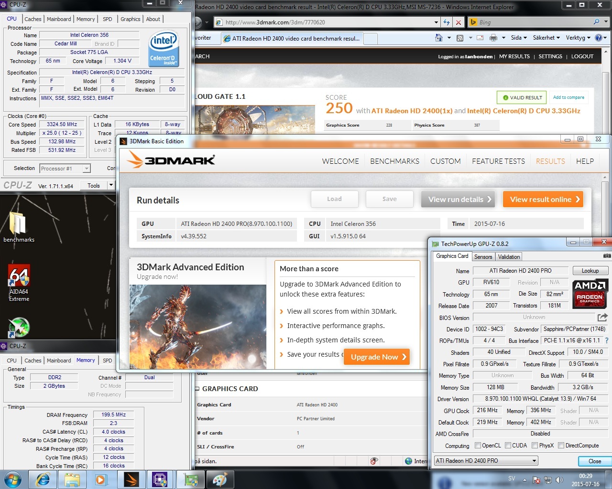Image resolution: width=612 pixels, height=489 pixels.
Task: Click the refresh icon beside the address bar
Action: [x=447, y=22]
